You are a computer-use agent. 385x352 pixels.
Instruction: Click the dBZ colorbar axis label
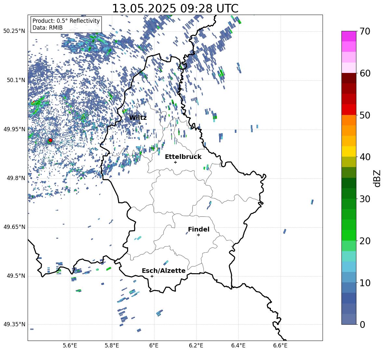tap(377, 178)
